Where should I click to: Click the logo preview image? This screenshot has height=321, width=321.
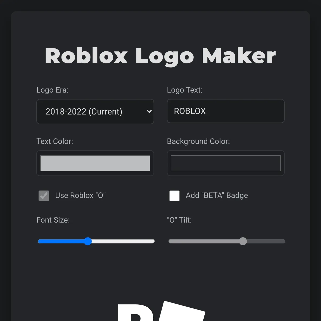(162, 311)
